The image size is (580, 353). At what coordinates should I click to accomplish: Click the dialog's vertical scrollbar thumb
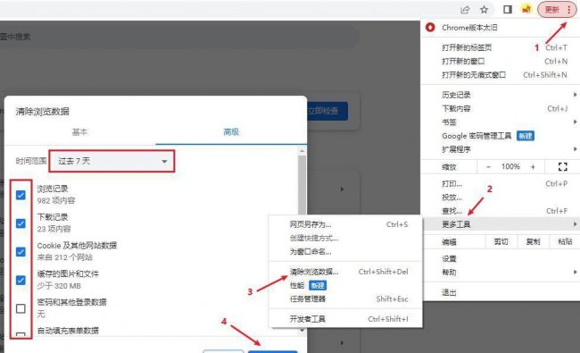302,186
